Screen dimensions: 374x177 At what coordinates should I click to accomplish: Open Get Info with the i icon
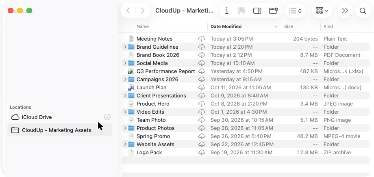click(x=227, y=11)
